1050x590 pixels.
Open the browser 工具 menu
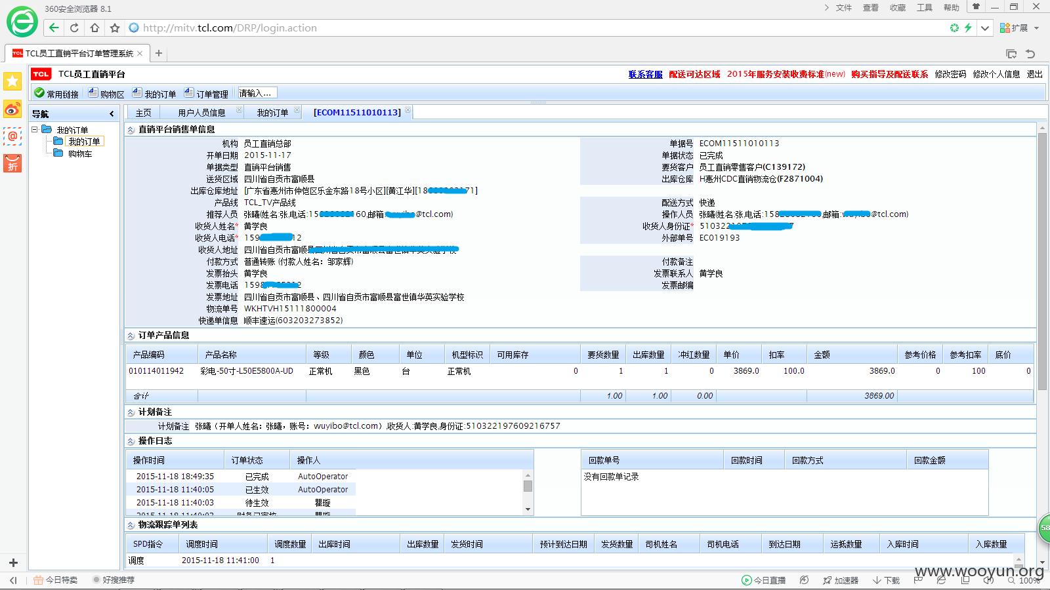tap(925, 8)
